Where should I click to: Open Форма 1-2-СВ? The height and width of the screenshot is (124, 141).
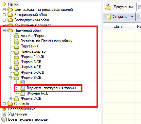32,57
